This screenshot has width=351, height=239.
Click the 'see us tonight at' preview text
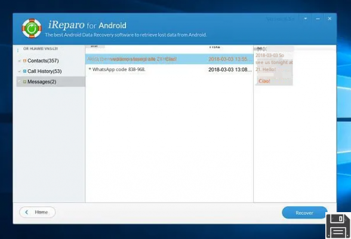coord(274,62)
